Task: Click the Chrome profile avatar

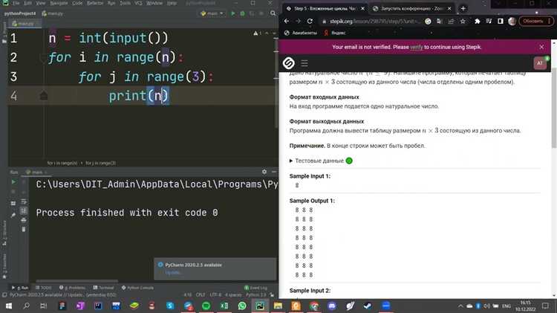Action: point(512,22)
